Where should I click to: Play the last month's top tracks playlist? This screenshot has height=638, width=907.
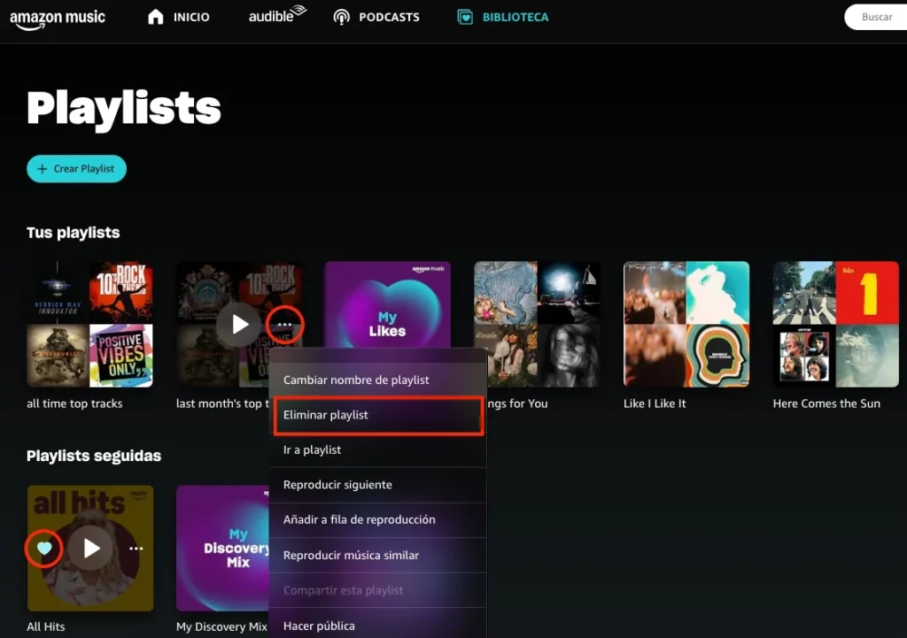[240, 324]
